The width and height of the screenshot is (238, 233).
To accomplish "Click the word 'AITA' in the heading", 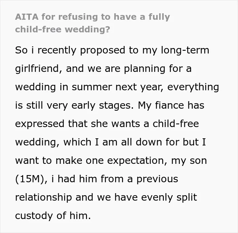I will click(27, 17).
